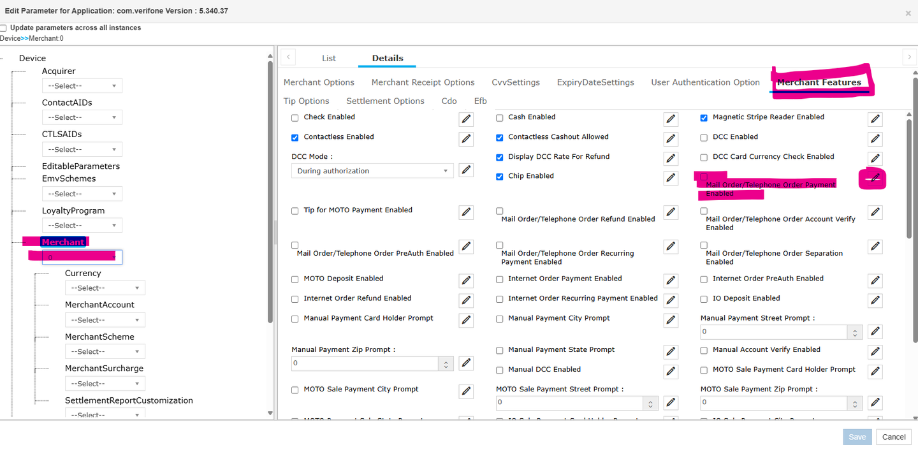This screenshot has width=918, height=452.
Task: Open DCC Mode 'During authorization' dropdown
Action: pyautogui.click(x=372, y=171)
